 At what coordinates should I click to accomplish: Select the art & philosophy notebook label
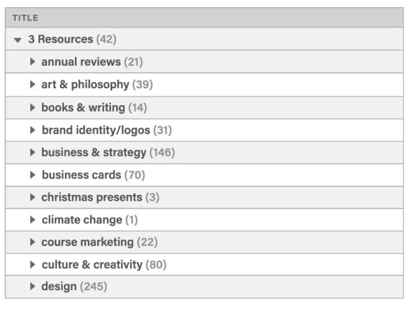(x=85, y=84)
